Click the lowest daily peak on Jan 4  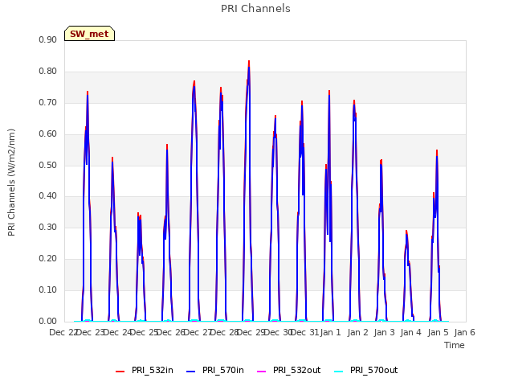(406, 231)
